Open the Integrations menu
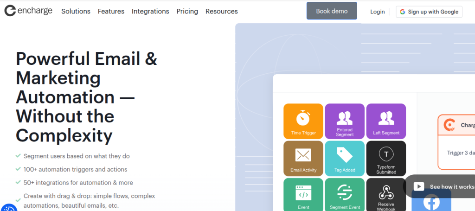This screenshot has height=211, width=475. click(150, 11)
